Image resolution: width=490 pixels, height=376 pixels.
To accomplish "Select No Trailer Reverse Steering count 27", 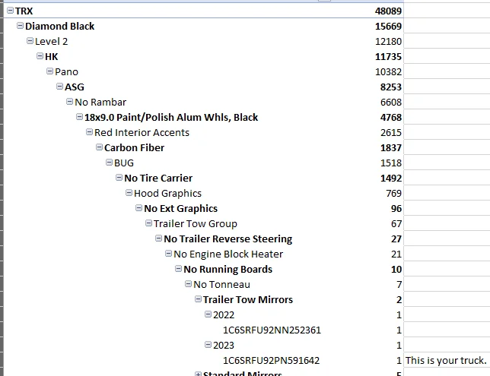I will (x=396, y=239).
